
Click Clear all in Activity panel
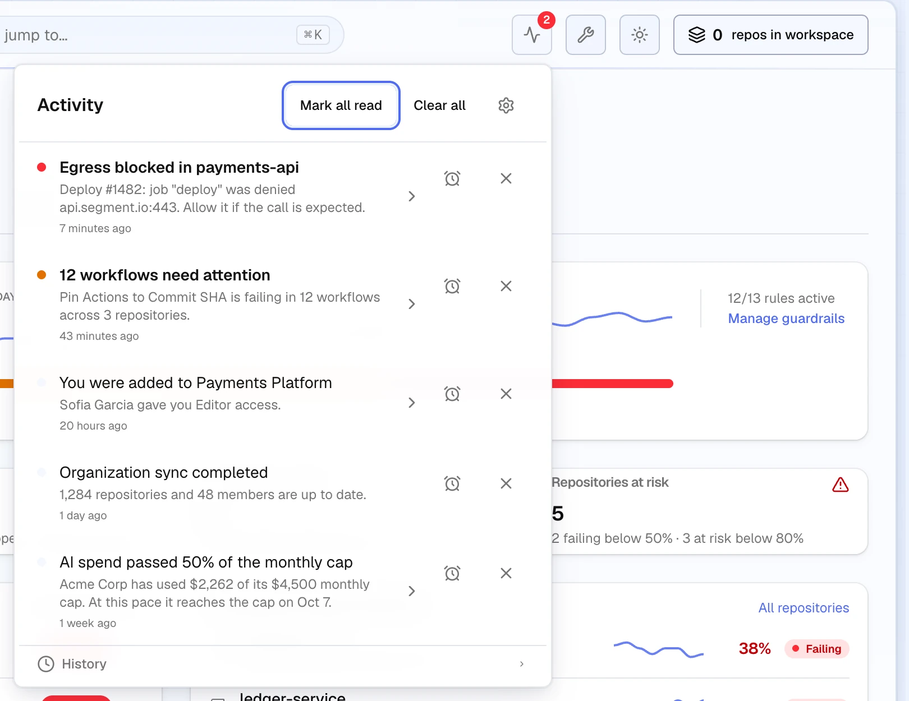(440, 105)
